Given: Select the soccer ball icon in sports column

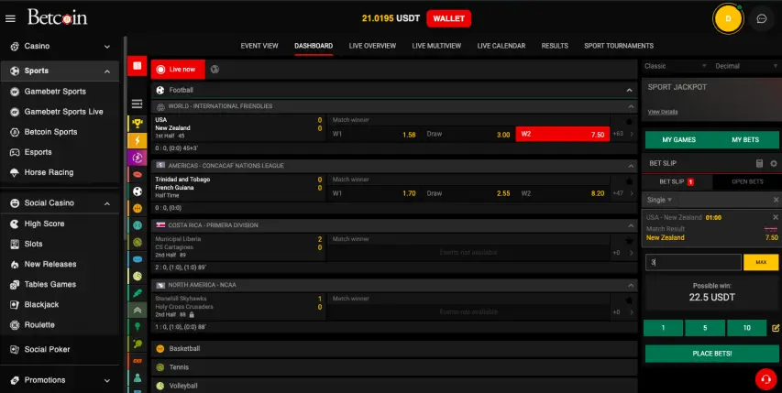Looking at the screenshot, I should (138, 191).
